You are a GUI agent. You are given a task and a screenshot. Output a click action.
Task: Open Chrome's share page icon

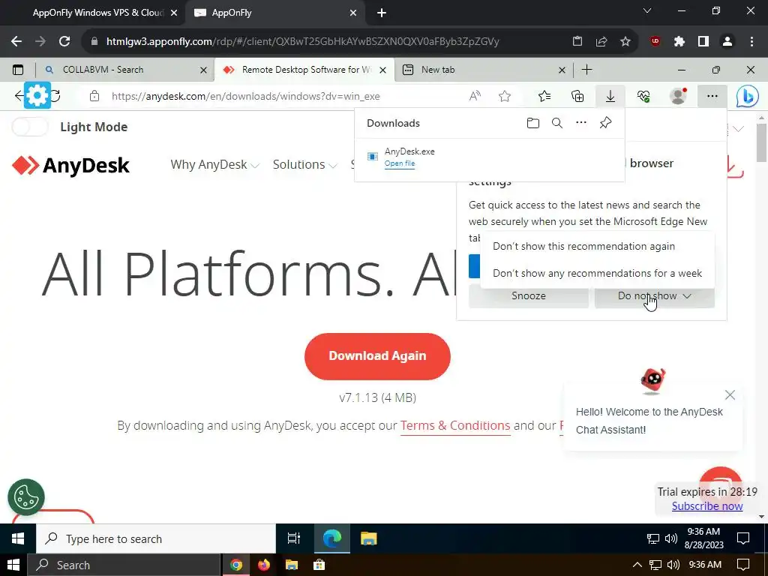click(601, 42)
